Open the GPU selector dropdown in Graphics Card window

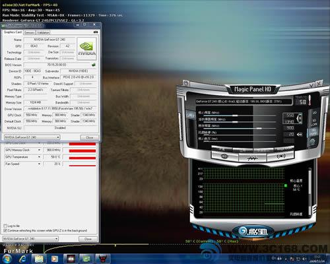(x=32, y=137)
